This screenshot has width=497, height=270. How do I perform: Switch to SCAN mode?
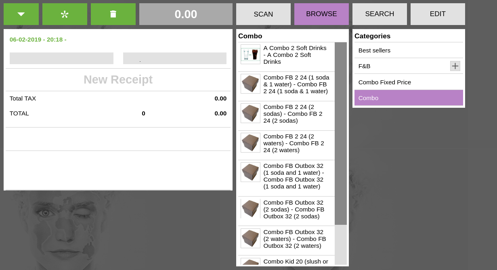[263, 14]
